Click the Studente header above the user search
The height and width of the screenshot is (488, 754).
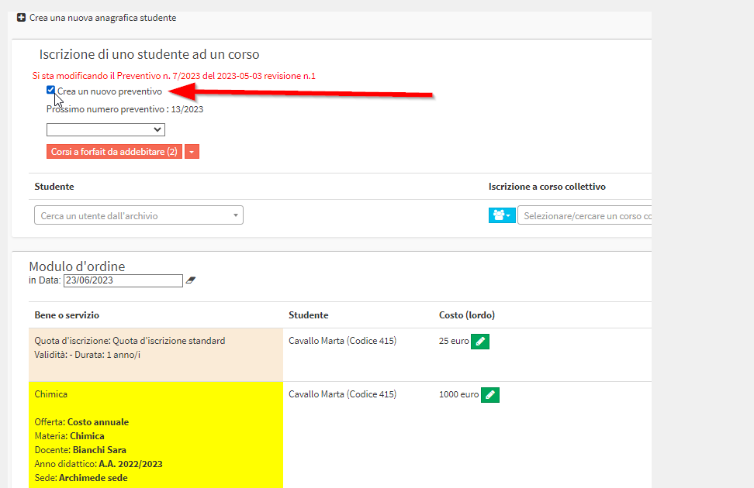click(54, 187)
